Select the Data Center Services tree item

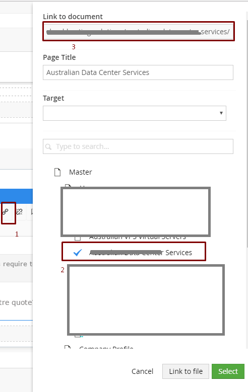(x=141, y=253)
